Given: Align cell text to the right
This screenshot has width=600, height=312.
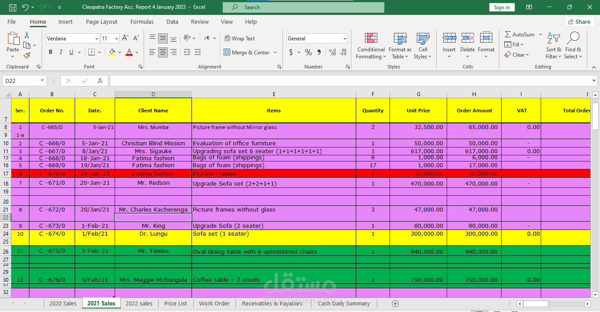Looking at the screenshot, I should tap(173, 52).
